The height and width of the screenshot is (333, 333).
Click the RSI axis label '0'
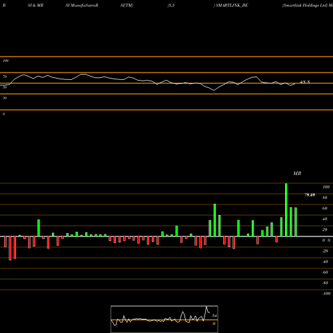(x=3, y=114)
